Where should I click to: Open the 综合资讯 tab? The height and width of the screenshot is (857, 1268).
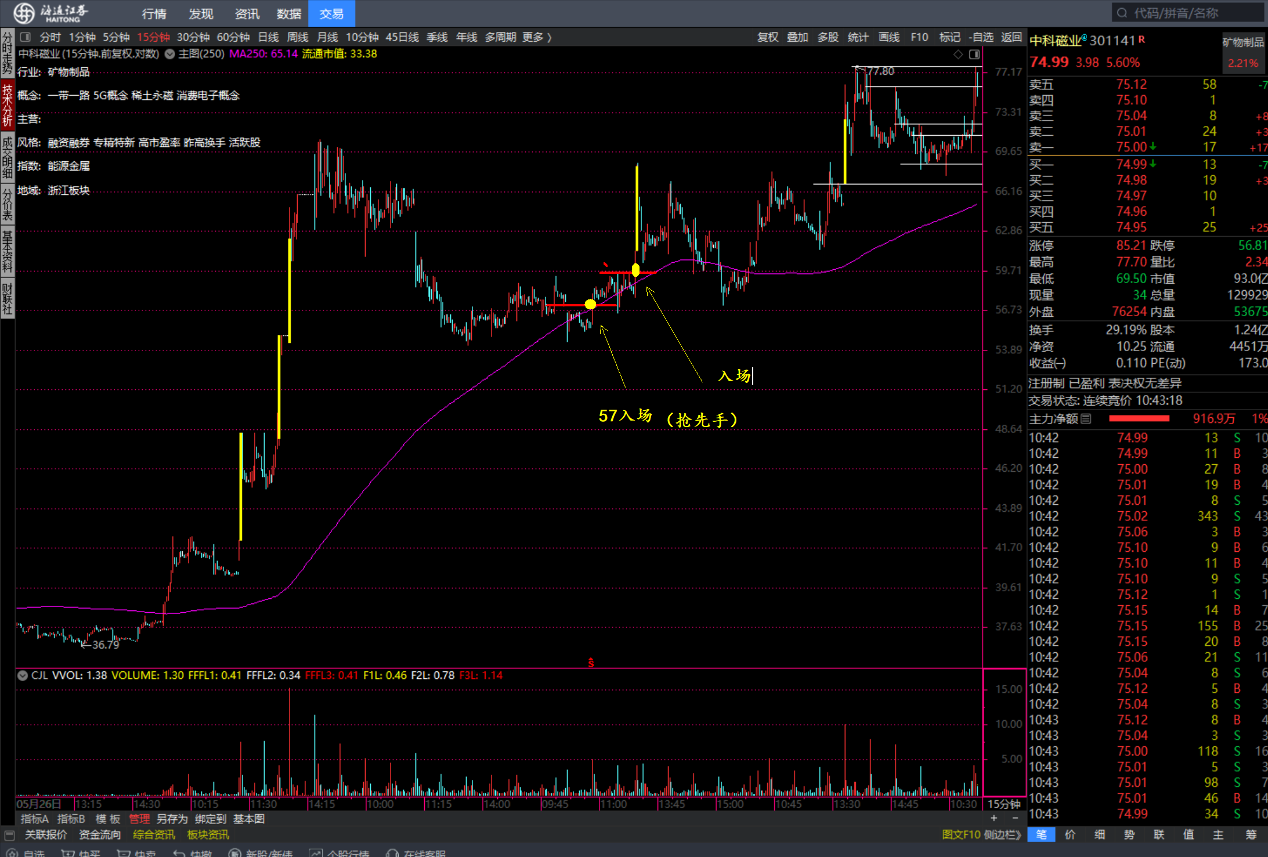(x=154, y=834)
